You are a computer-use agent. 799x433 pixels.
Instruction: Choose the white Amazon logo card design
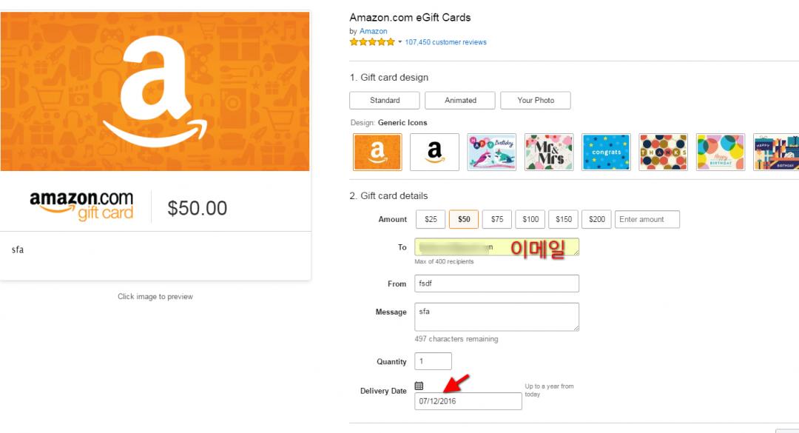coord(434,152)
